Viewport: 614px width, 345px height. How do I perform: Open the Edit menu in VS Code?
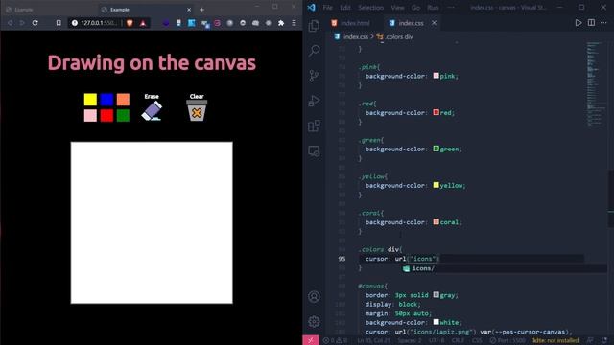point(345,8)
